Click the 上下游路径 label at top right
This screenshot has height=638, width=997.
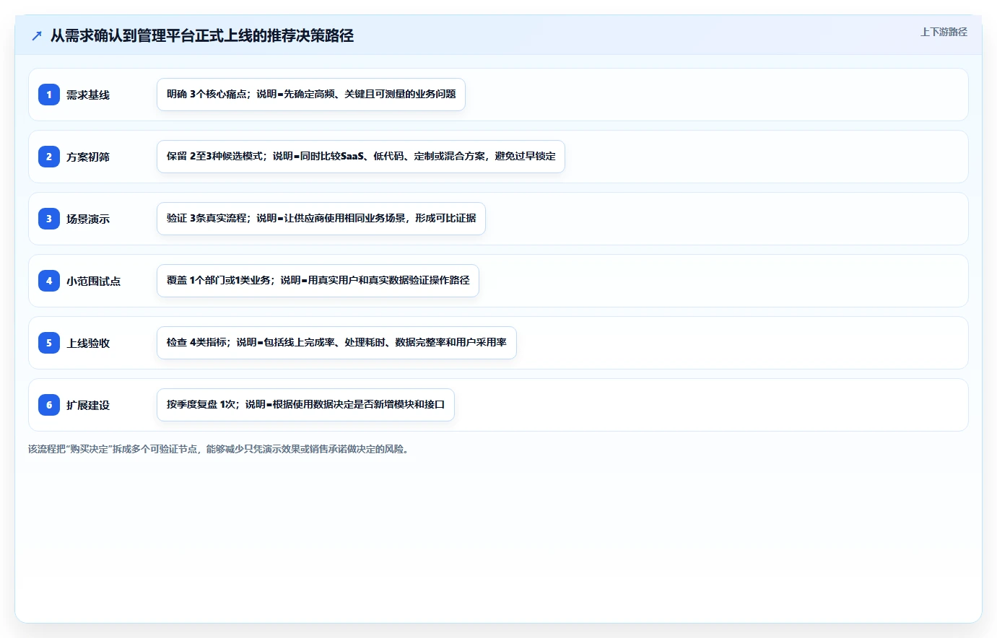[944, 32]
